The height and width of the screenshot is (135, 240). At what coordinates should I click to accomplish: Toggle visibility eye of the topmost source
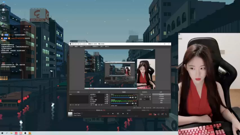(x=105, y=94)
